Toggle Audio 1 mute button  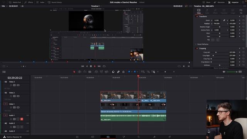point(22,119)
